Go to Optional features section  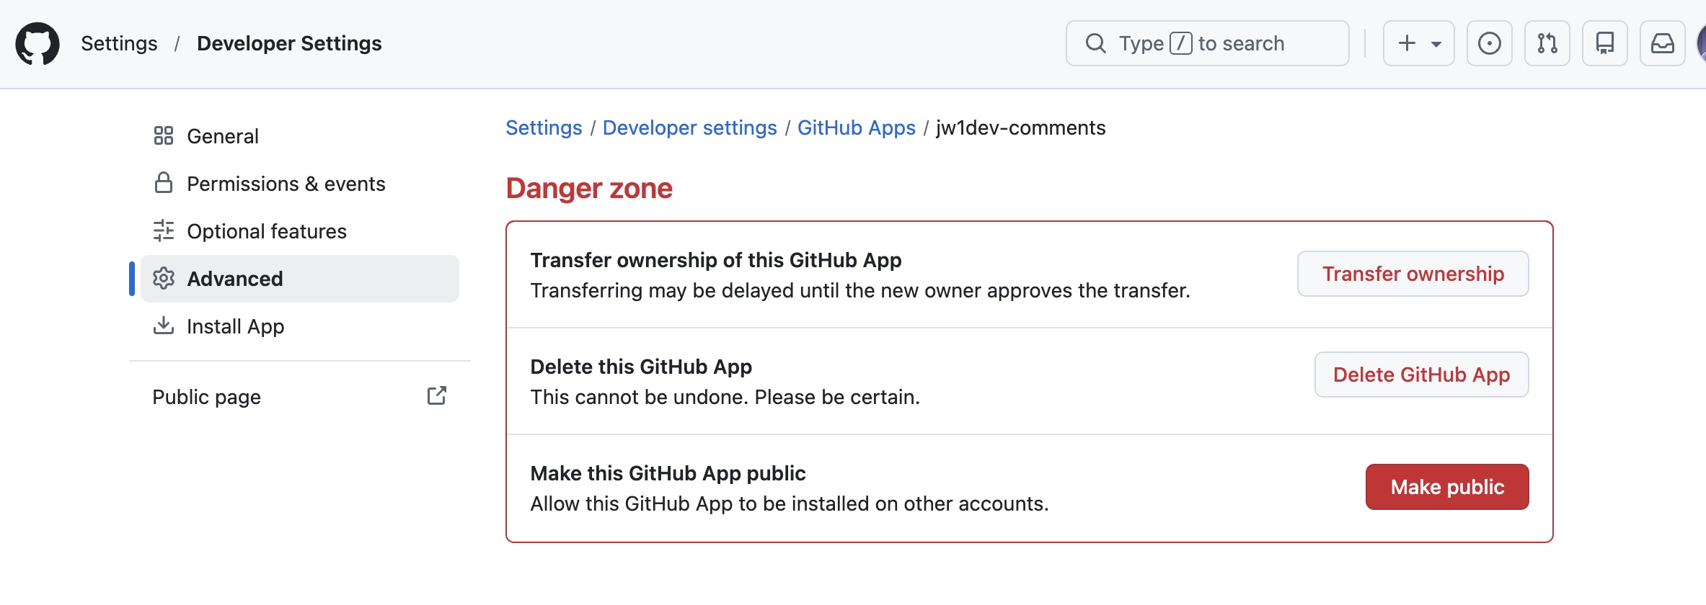coord(266,231)
